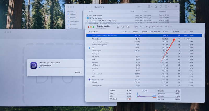Switch to the Memory tab
The image size is (209, 111).
[x=142, y=27]
